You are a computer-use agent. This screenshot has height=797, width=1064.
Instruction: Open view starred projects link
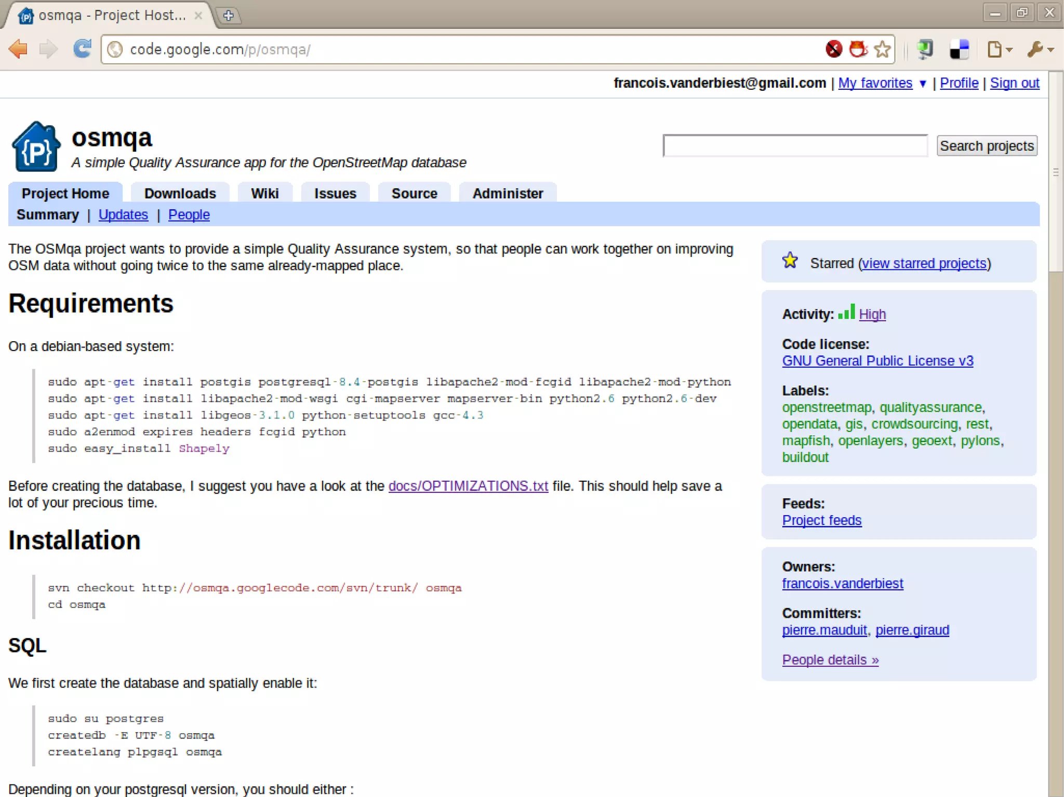click(924, 263)
